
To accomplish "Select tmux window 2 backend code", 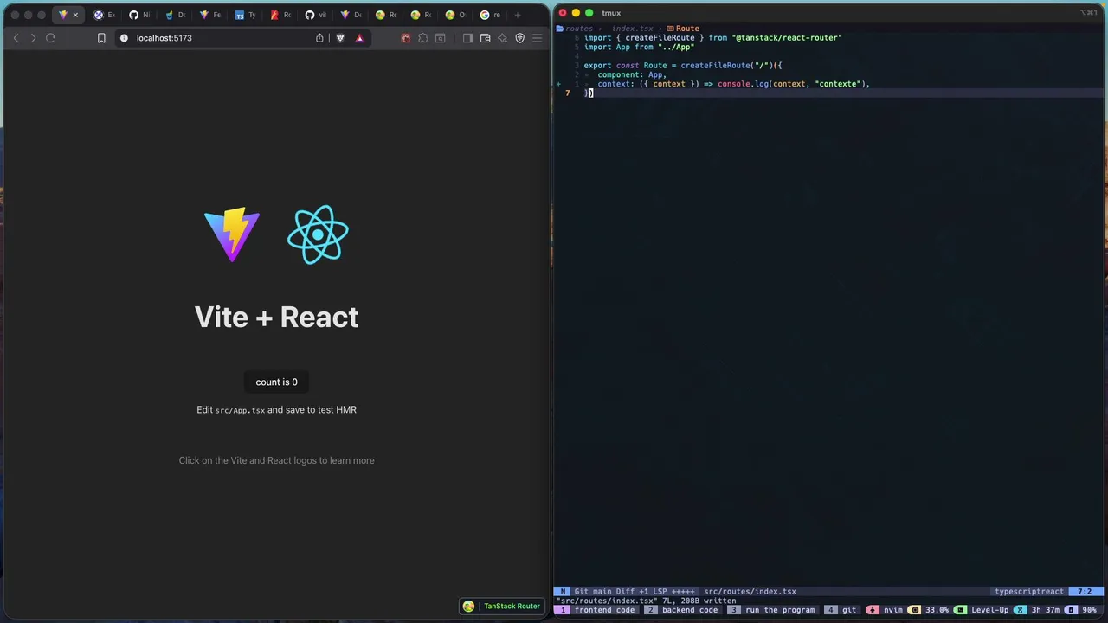I will click(682, 610).
